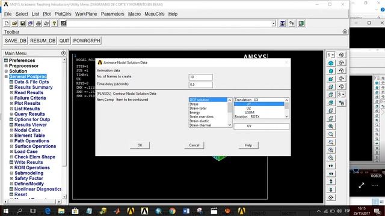Click Cancel in the animation dialog
Viewport: 385px width, 216px height.
pyautogui.click(x=194, y=145)
